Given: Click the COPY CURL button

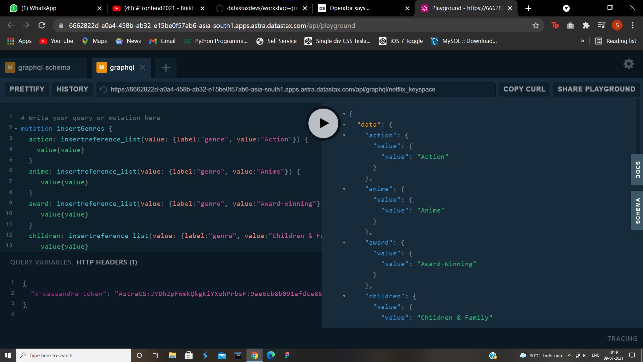Looking at the screenshot, I should (x=524, y=89).
